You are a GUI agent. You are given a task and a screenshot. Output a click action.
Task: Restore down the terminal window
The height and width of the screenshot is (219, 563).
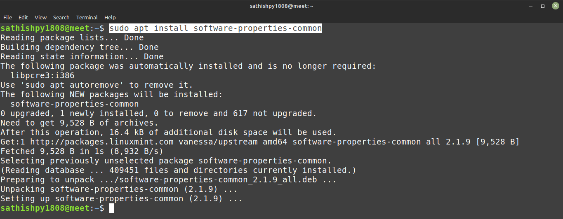click(543, 6)
